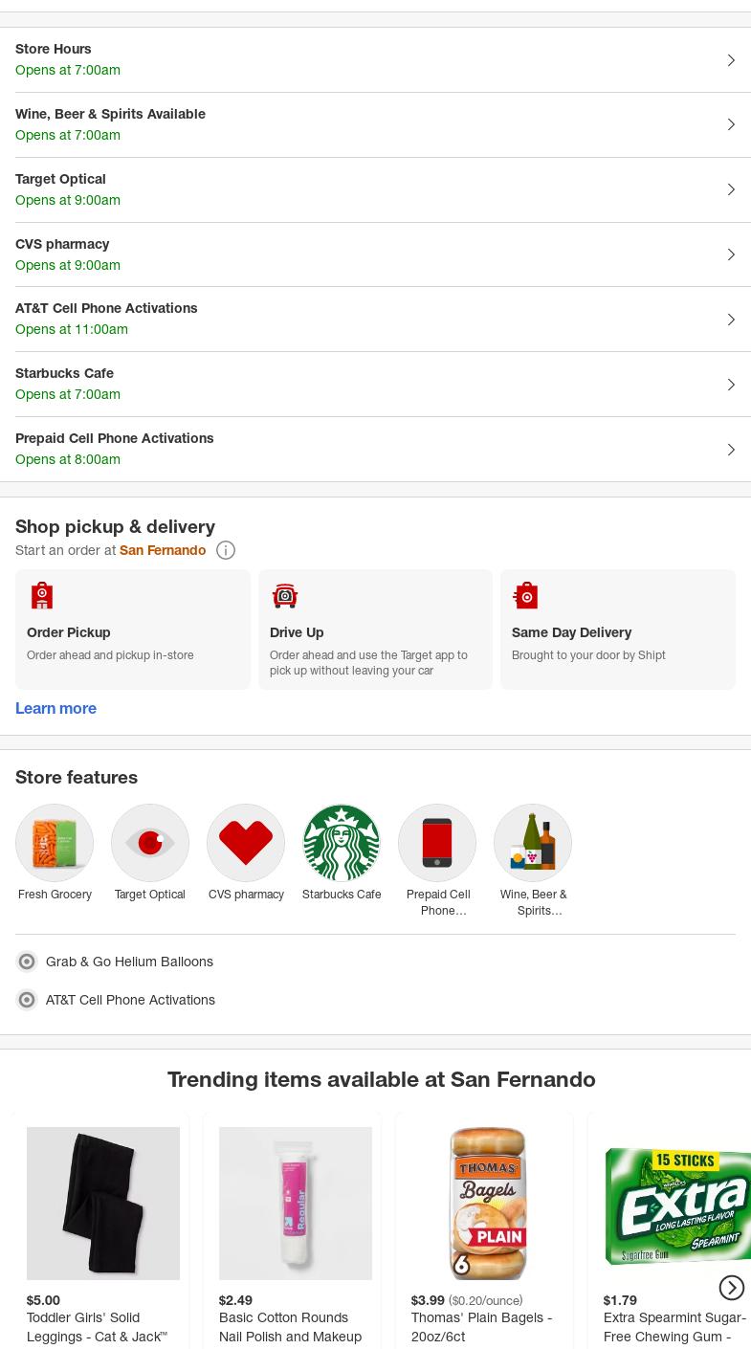
Task: Click the $3.99 price text
Action: [x=428, y=1300]
